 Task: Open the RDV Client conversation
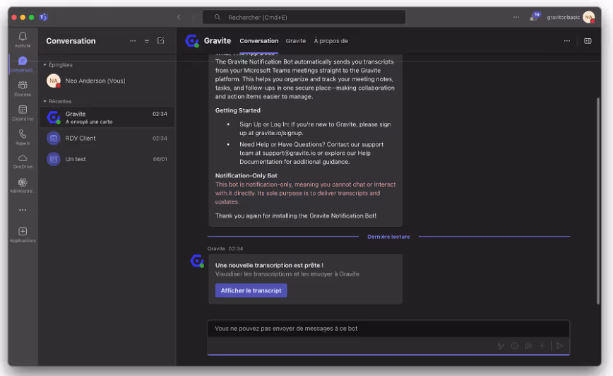(107, 138)
